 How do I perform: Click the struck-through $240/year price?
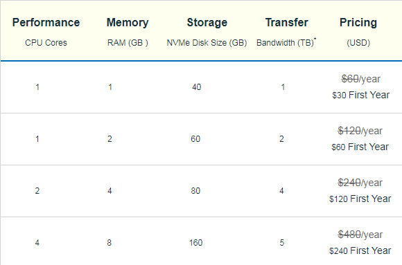tap(360, 183)
